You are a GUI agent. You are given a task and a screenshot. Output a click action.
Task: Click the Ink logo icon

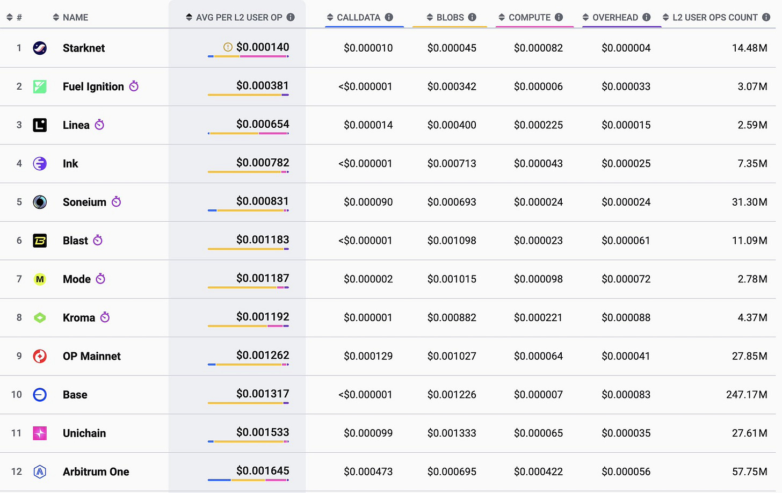(x=40, y=163)
